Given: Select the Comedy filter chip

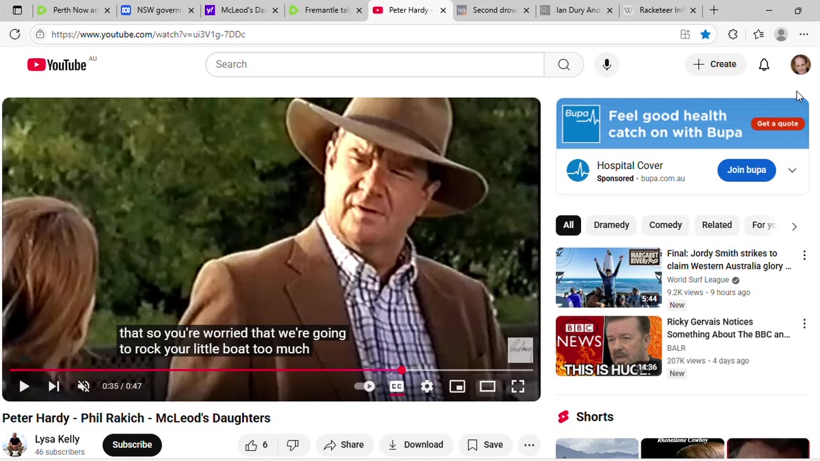Looking at the screenshot, I should pos(666,225).
